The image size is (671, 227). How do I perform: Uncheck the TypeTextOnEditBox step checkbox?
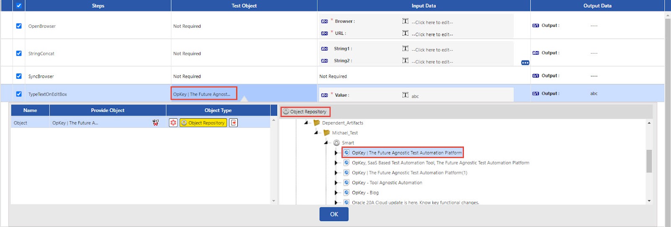tap(18, 94)
